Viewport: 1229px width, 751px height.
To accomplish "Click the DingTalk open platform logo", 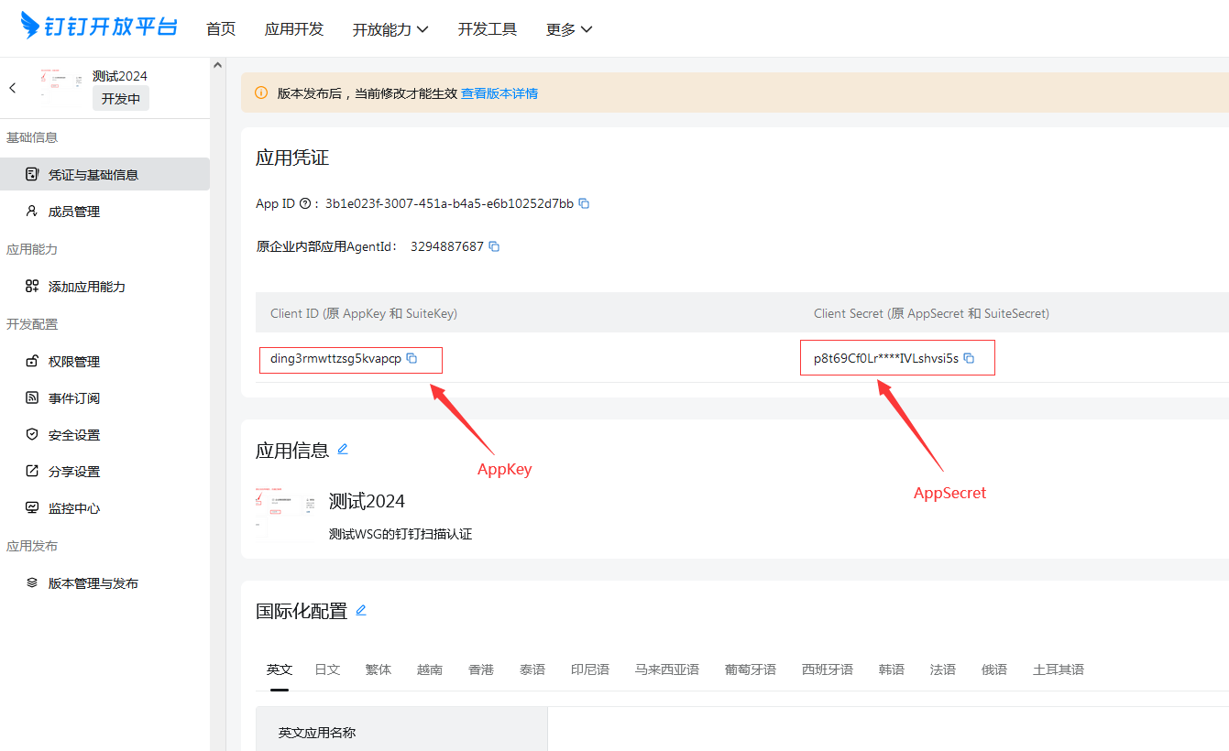I will point(99,27).
